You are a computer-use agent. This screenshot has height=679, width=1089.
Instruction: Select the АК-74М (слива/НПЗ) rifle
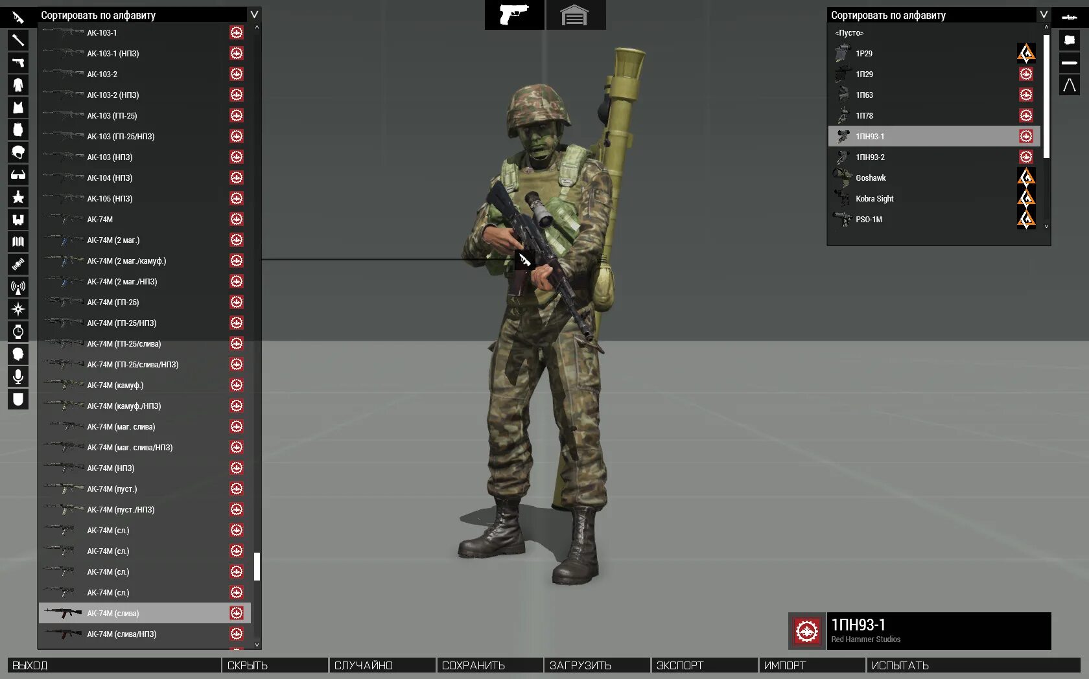(145, 634)
